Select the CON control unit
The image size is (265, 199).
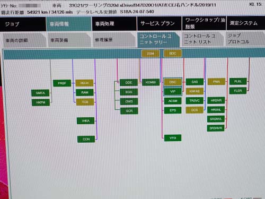(x=86, y=139)
